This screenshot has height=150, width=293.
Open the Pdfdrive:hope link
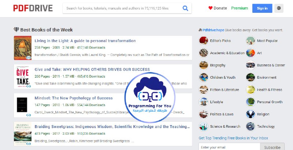point(213,30)
